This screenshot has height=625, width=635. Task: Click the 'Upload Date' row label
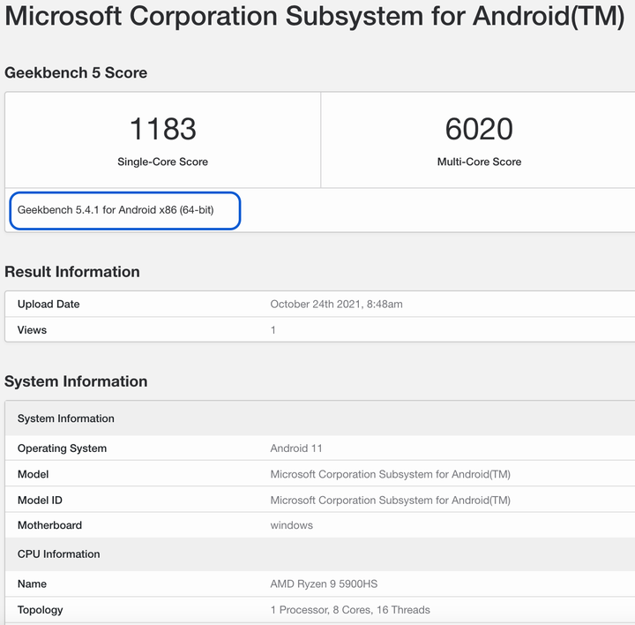[49, 304]
